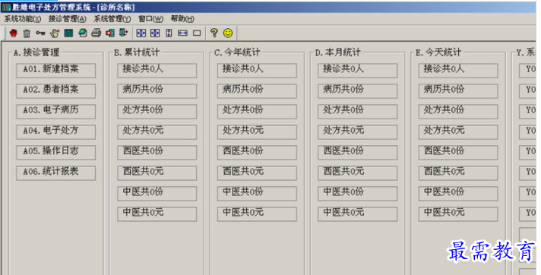The image size is (541, 275).
Task: Select 处方共0份 under E.今天统计
Action: [458, 112]
